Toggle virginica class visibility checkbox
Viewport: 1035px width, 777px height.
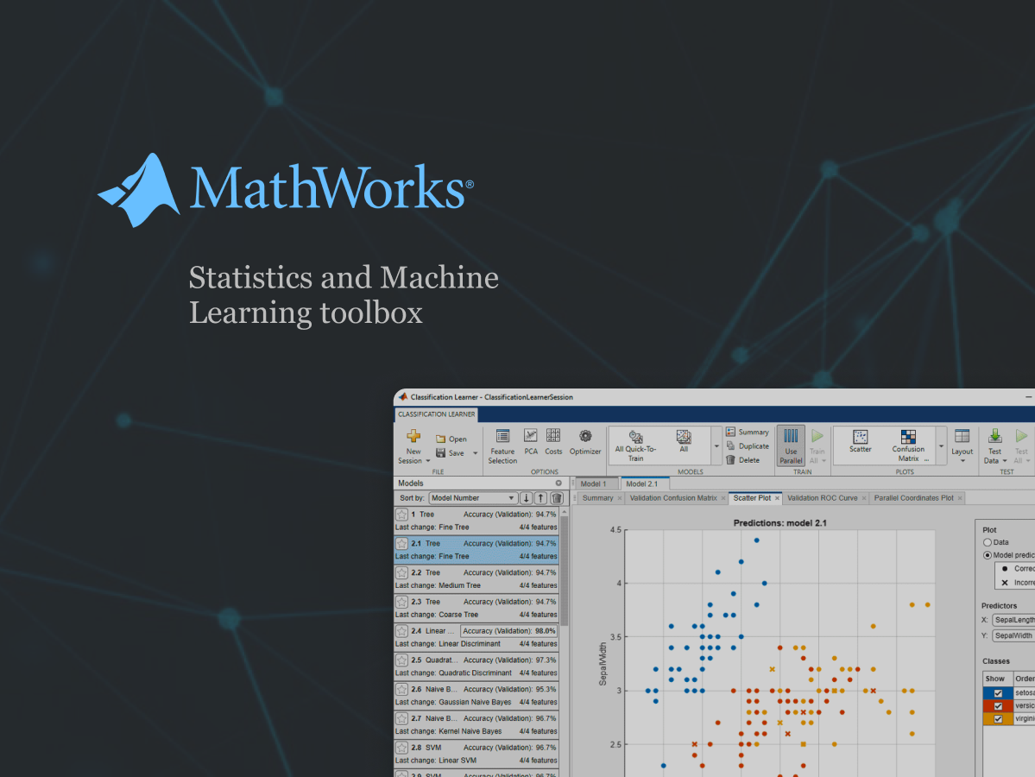point(998,719)
